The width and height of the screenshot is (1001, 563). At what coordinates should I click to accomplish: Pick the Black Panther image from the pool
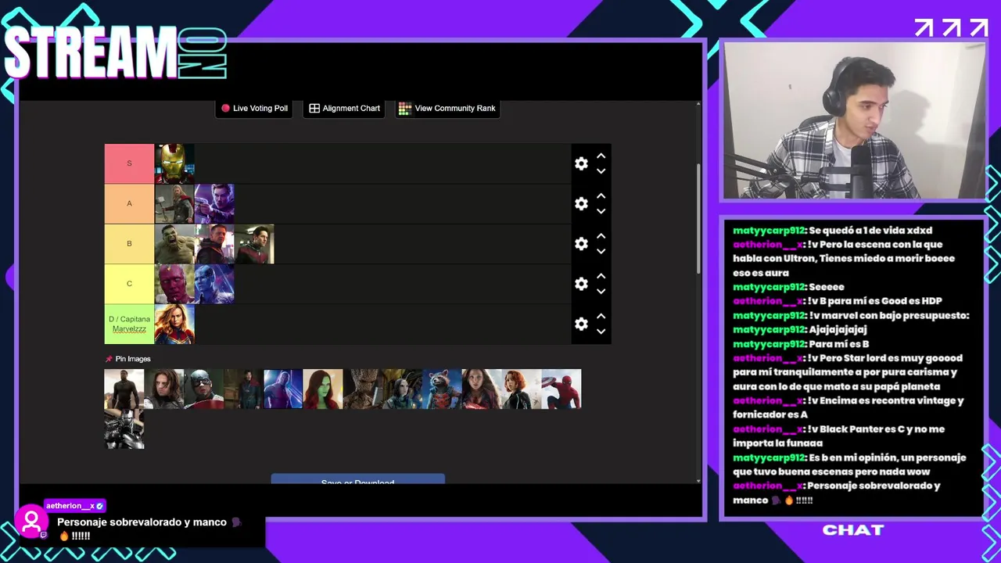[124, 389]
